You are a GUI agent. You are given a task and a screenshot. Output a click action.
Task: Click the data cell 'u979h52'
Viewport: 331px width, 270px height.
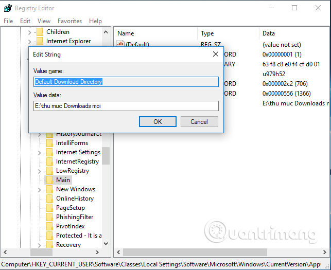pyautogui.click(x=274, y=74)
